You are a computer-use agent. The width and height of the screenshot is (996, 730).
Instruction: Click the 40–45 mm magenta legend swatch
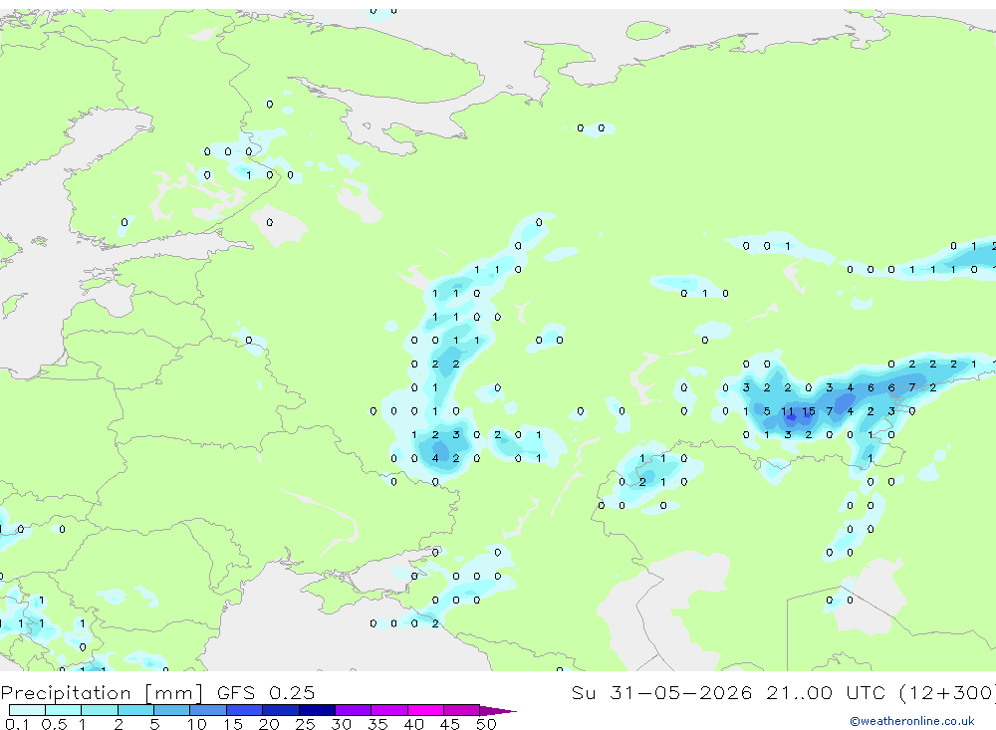tap(425, 710)
